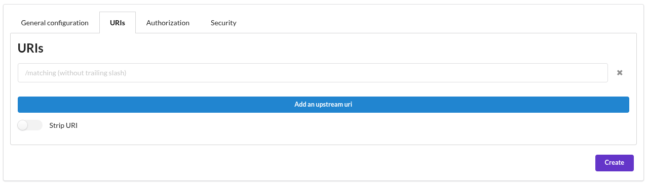This screenshot has height=185, width=647.
Task: Enable Strip URI using the switch
Action: tap(30, 125)
